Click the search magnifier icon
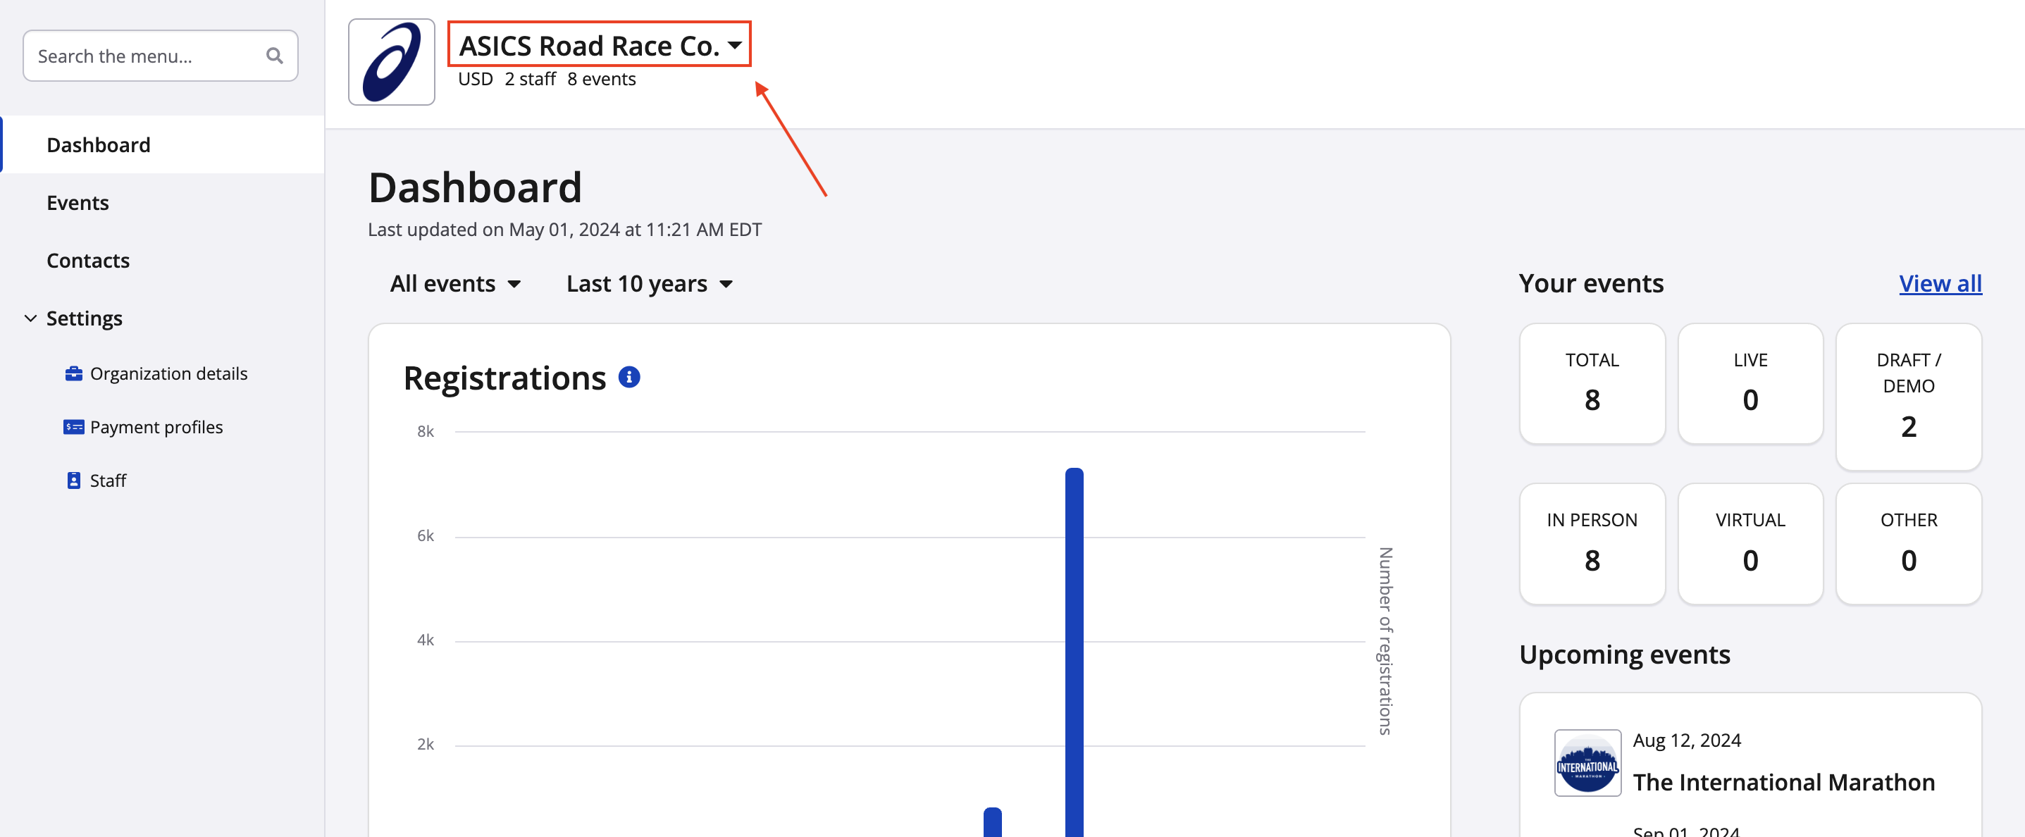This screenshot has width=2025, height=837. [273, 56]
